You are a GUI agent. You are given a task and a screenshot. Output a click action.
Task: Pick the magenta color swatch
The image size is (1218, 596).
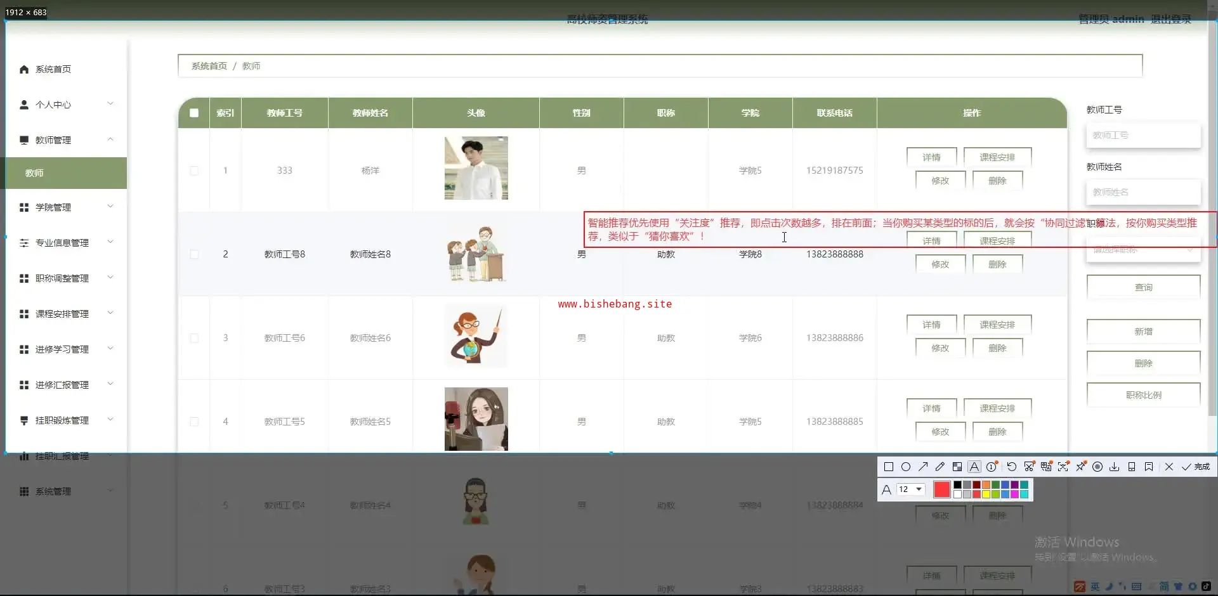1014,494
